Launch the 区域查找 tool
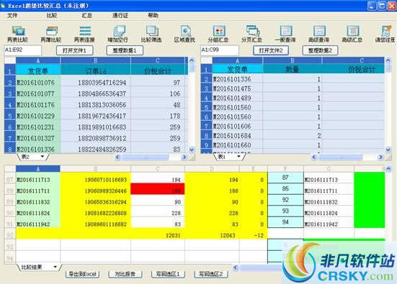Screen dimensions: 397x284 [185, 34]
